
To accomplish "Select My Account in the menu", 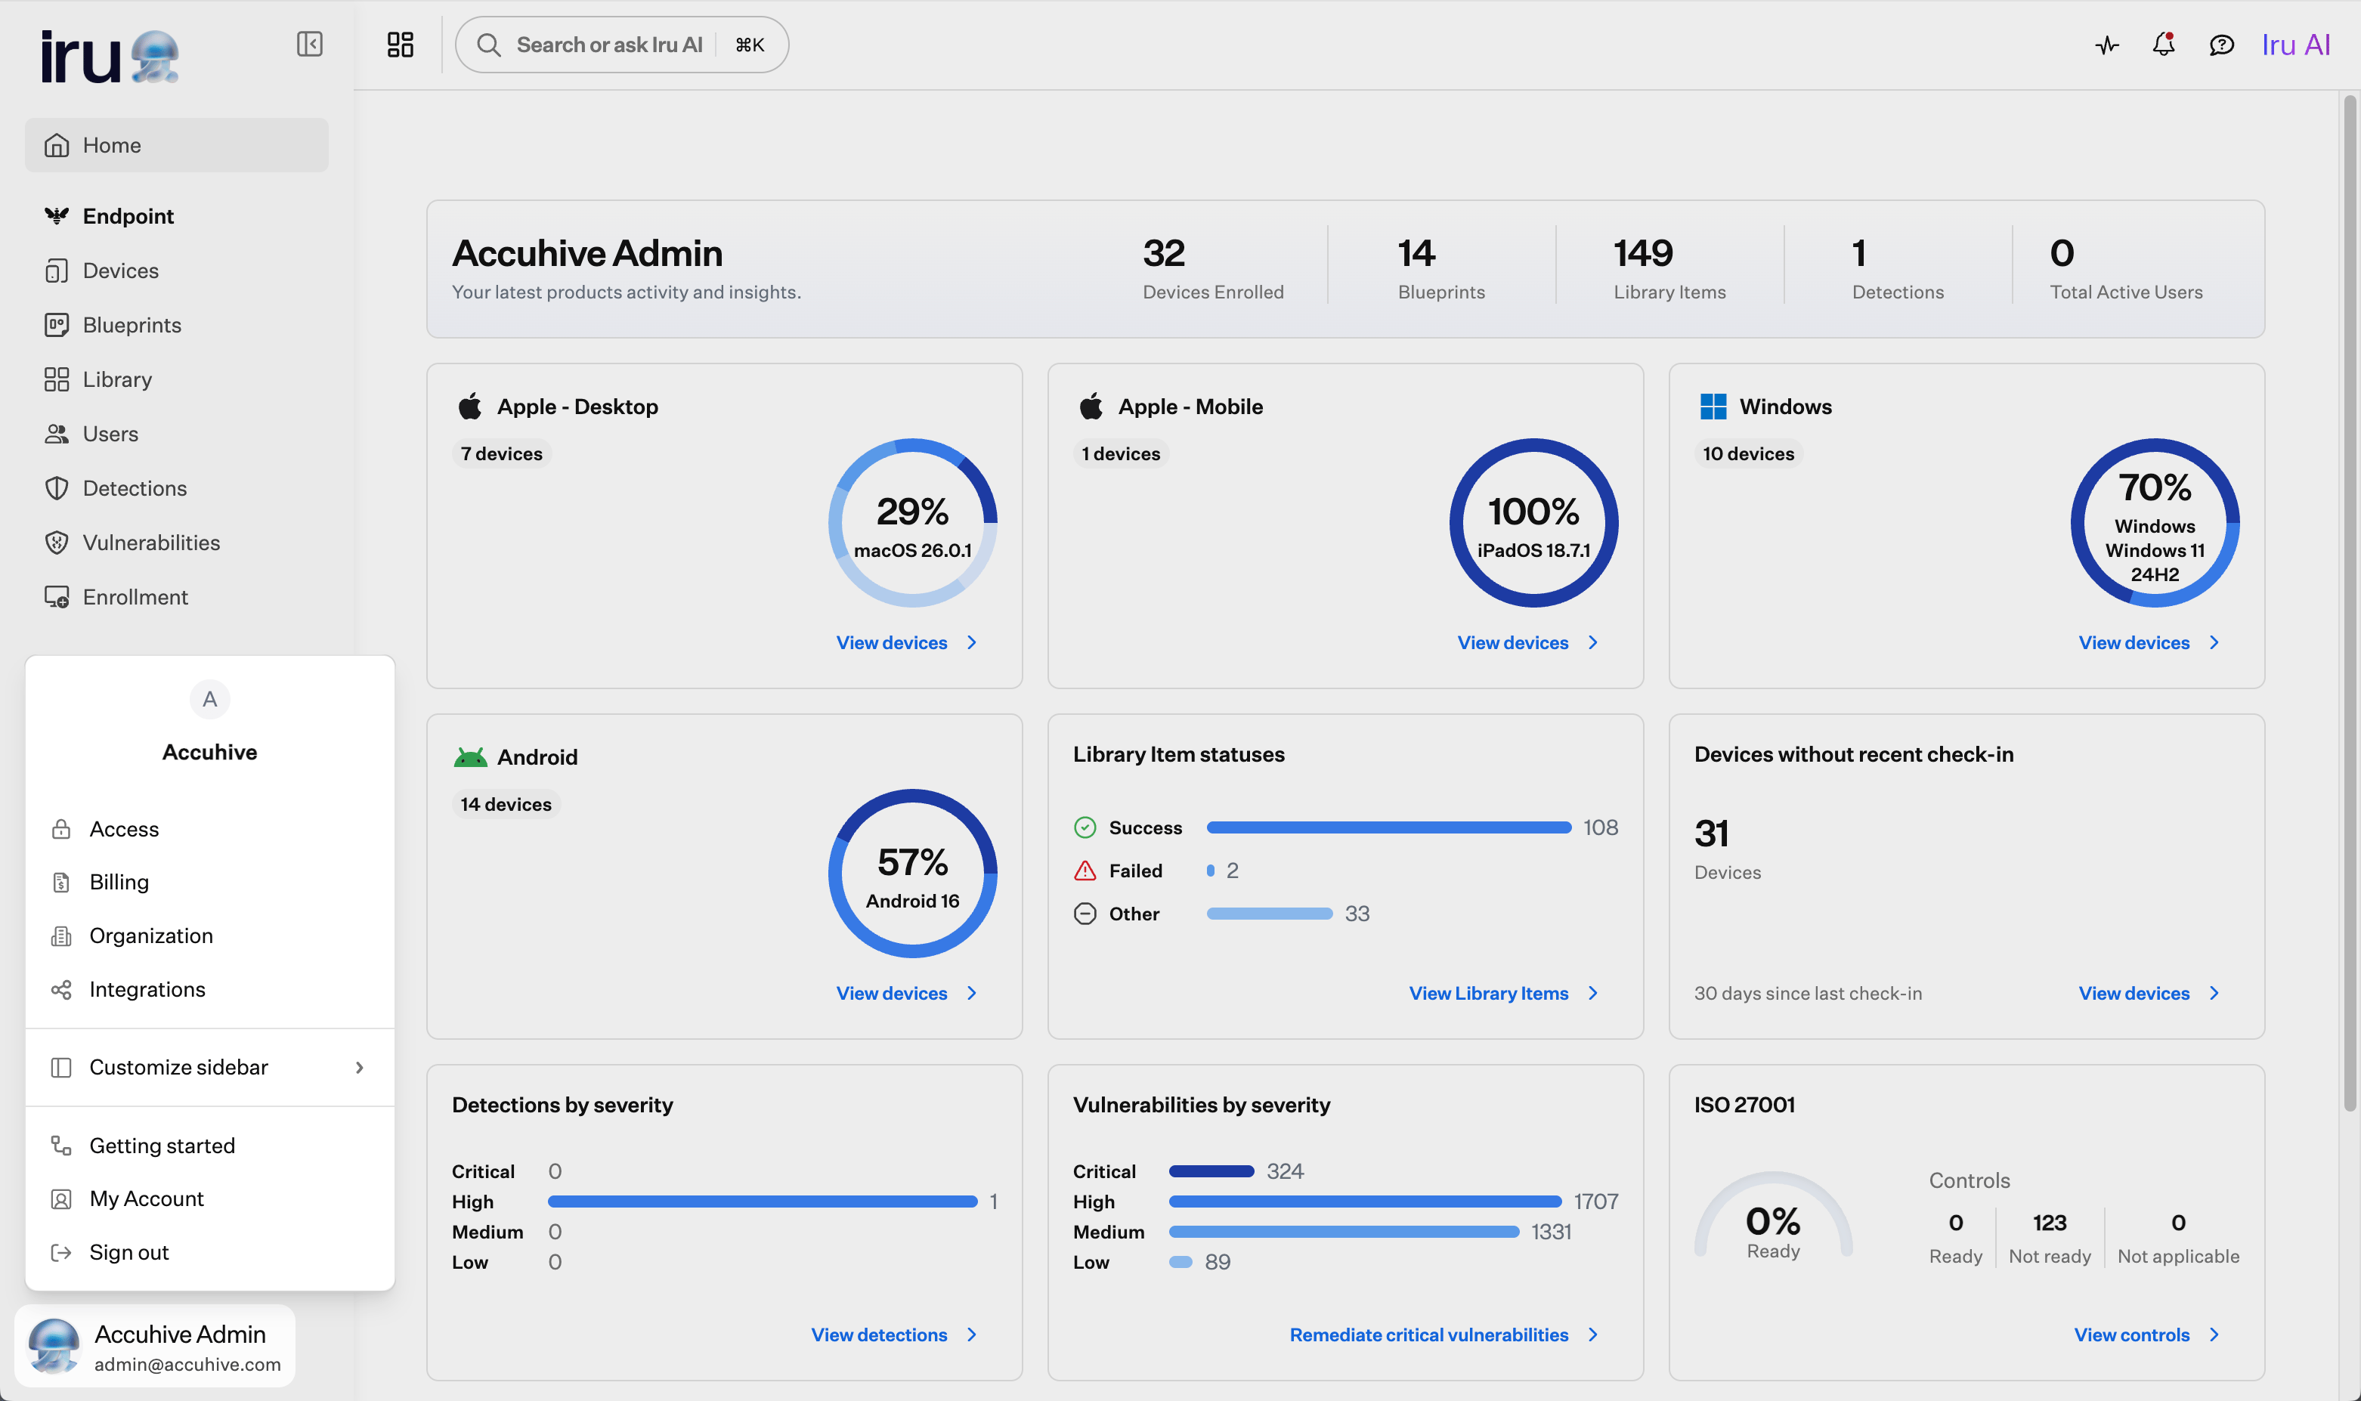I will pyautogui.click(x=209, y=1199).
